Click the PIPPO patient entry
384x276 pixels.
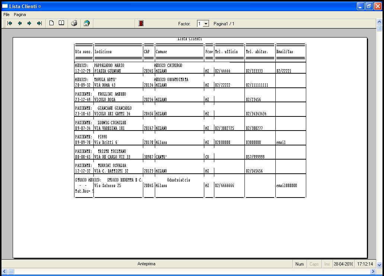(102, 137)
